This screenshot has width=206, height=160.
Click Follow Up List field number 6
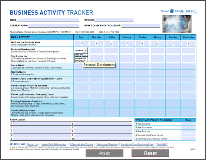pos(103,124)
